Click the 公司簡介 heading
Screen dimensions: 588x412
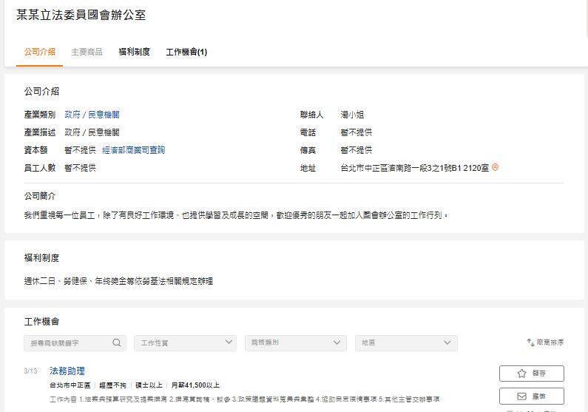(x=39, y=196)
